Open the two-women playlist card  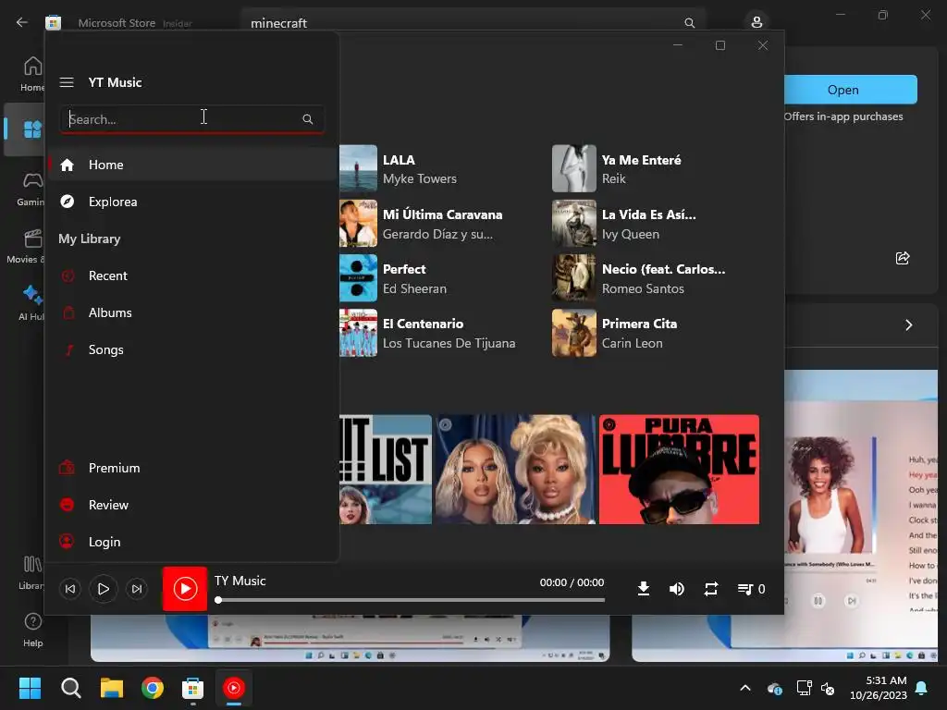[x=515, y=469]
